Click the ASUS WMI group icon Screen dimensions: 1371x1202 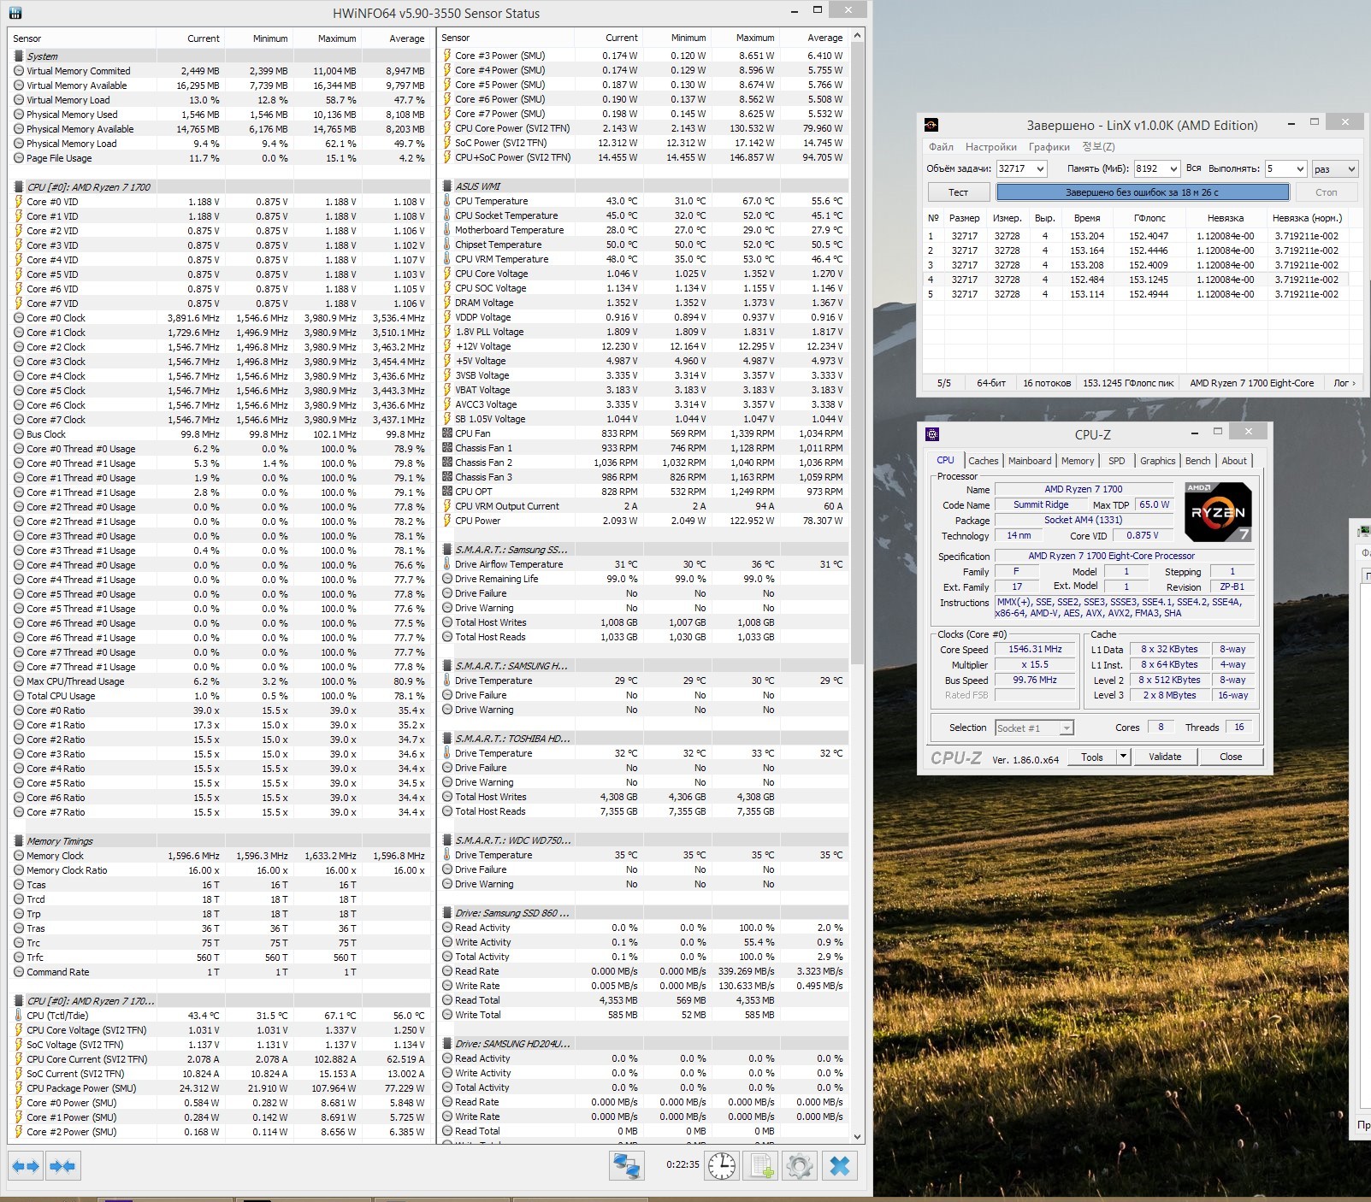(447, 186)
